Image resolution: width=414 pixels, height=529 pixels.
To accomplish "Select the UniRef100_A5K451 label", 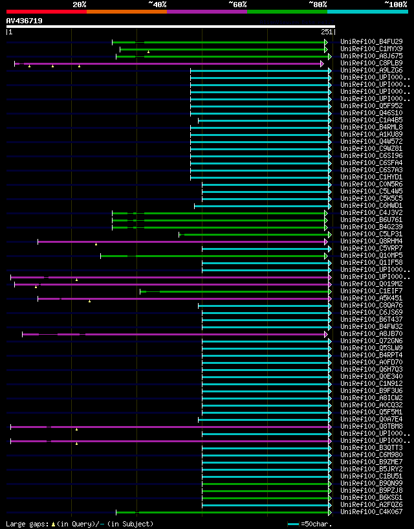I will pyautogui.click(x=371, y=298).
